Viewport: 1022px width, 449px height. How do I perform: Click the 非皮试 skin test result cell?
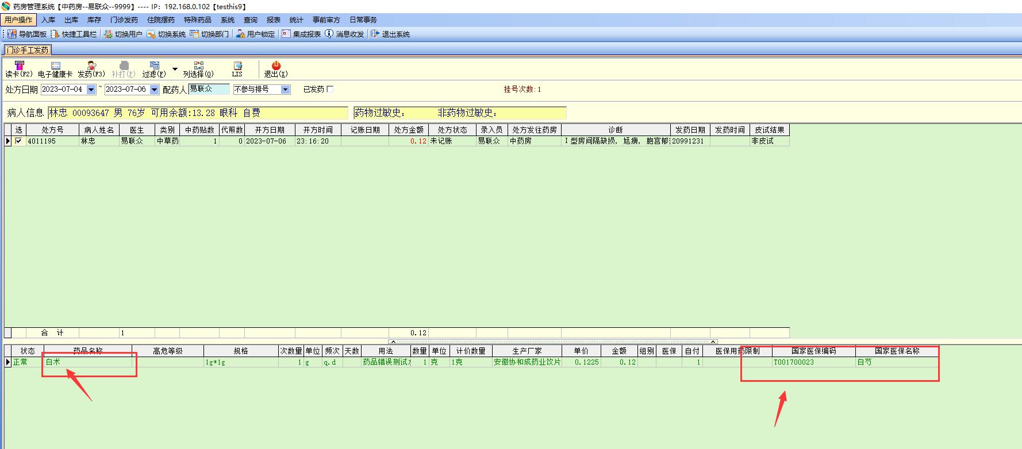tap(770, 141)
